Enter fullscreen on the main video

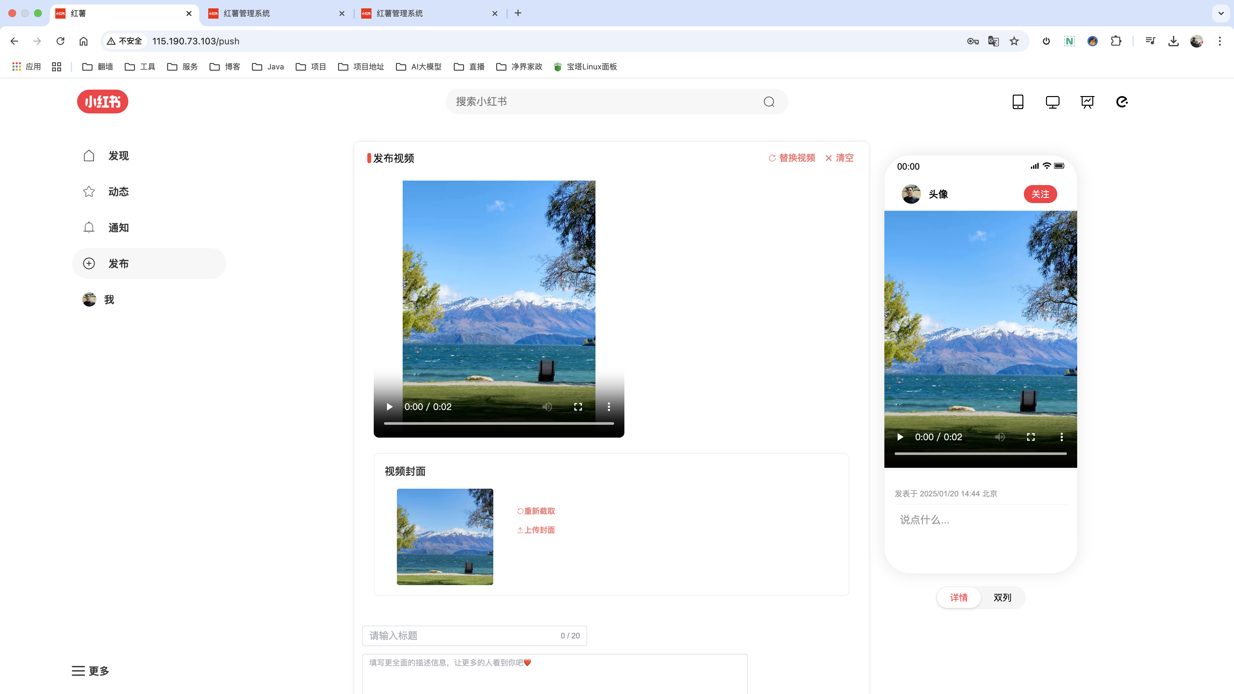(578, 407)
